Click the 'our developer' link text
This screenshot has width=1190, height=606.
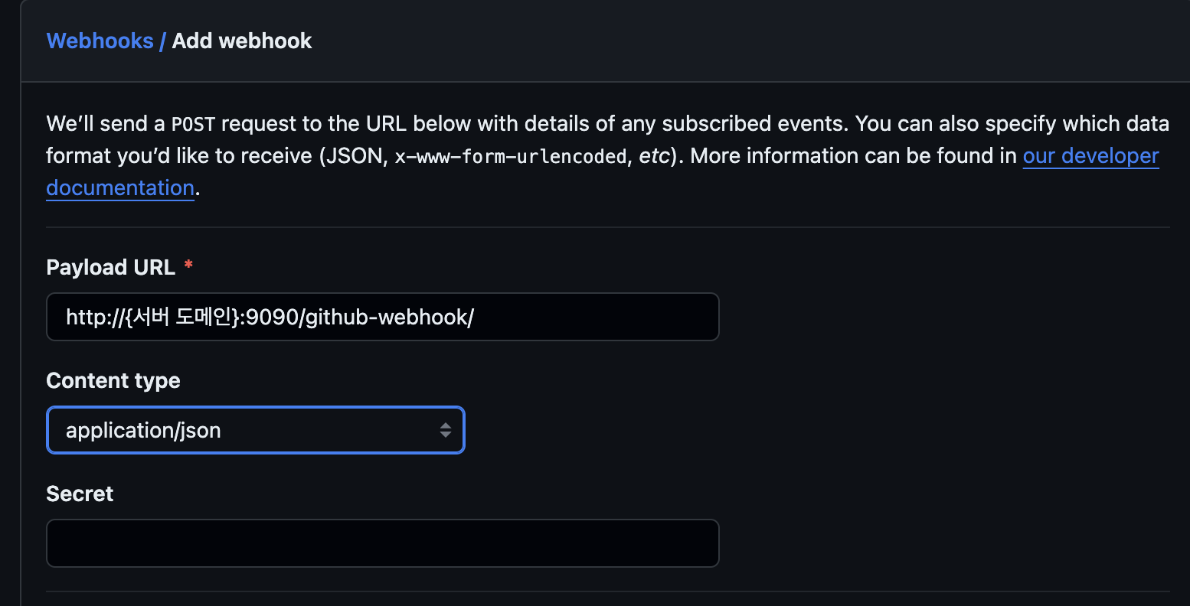pos(1090,156)
